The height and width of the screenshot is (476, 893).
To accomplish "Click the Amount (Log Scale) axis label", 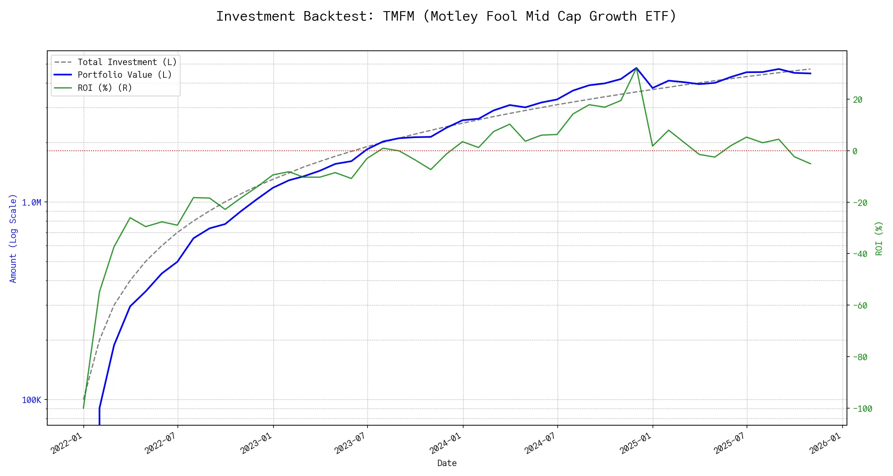I will click(13, 238).
